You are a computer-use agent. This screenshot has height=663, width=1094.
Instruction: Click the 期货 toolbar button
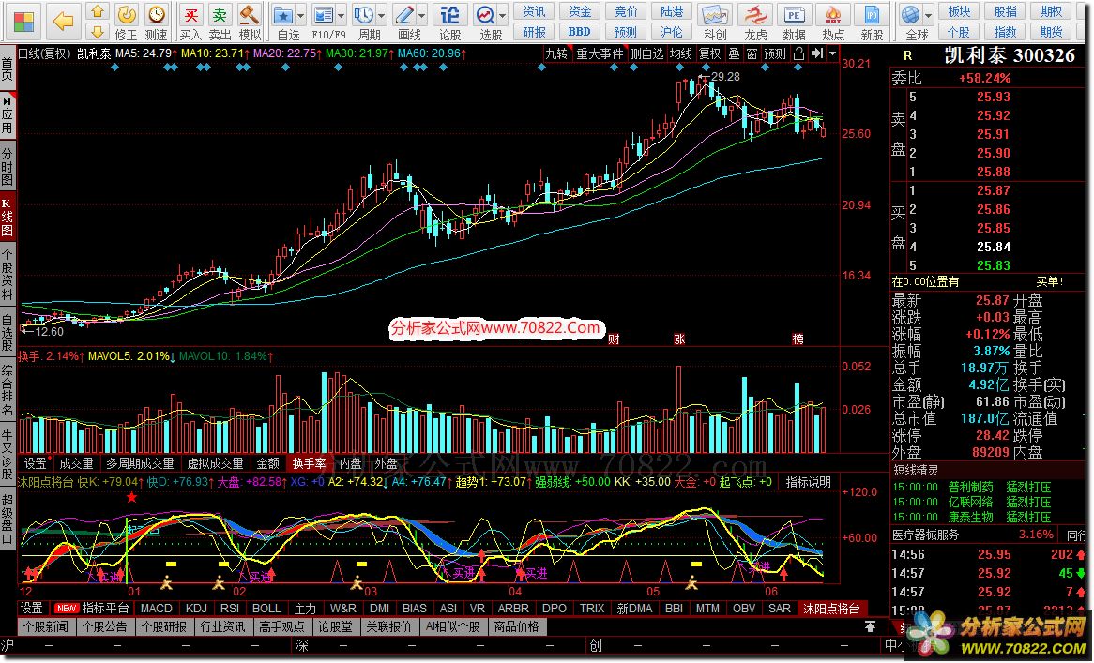pos(1052,32)
